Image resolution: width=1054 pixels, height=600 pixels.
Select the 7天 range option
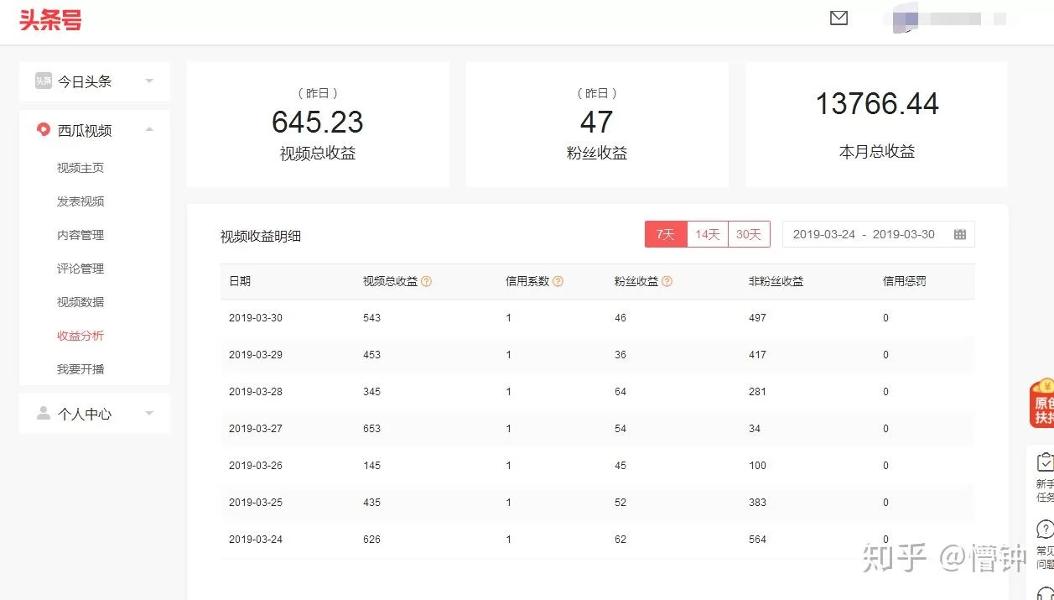(666, 235)
